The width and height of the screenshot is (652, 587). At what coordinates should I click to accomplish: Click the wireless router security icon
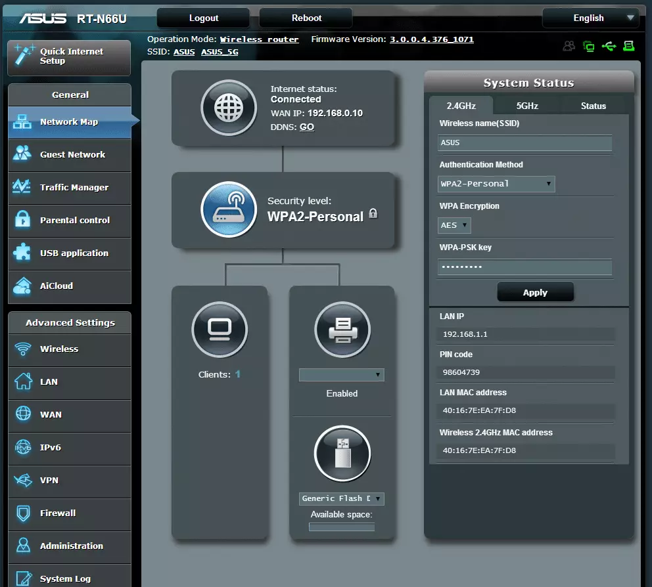[229, 209]
